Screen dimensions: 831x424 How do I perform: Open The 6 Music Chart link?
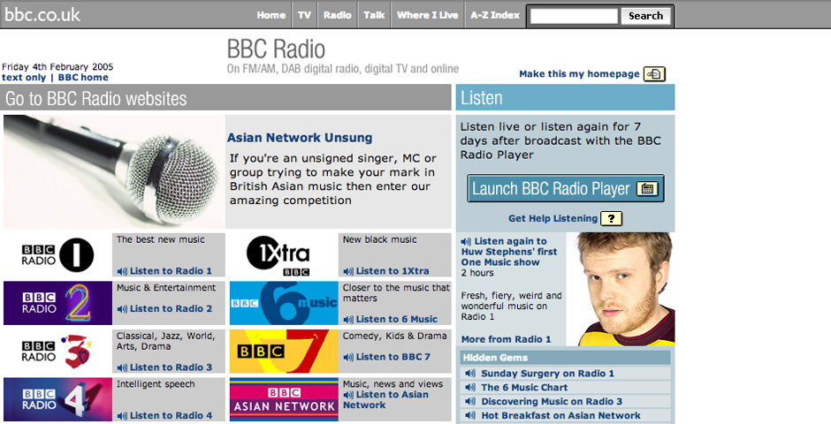tap(524, 388)
